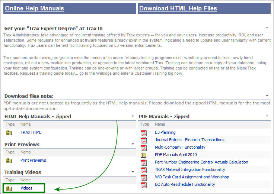Sort Training Videos list by Type column
Image resolution: width=274 pixels, height=194 pixels.
coord(10,180)
